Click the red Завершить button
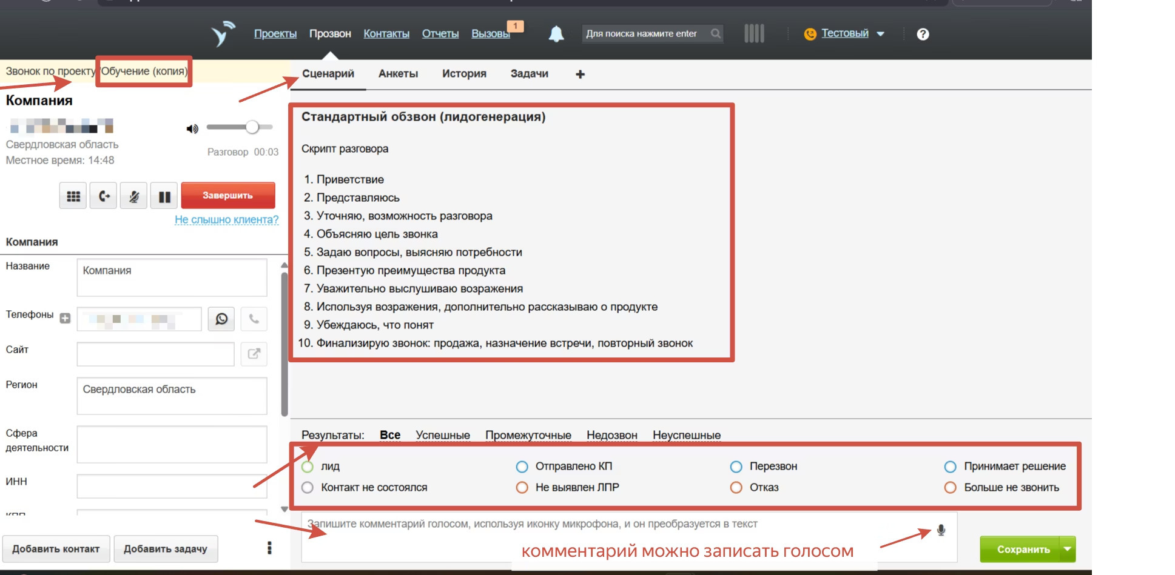Viewport: 1175px width, 575px height. coord(228,195)
